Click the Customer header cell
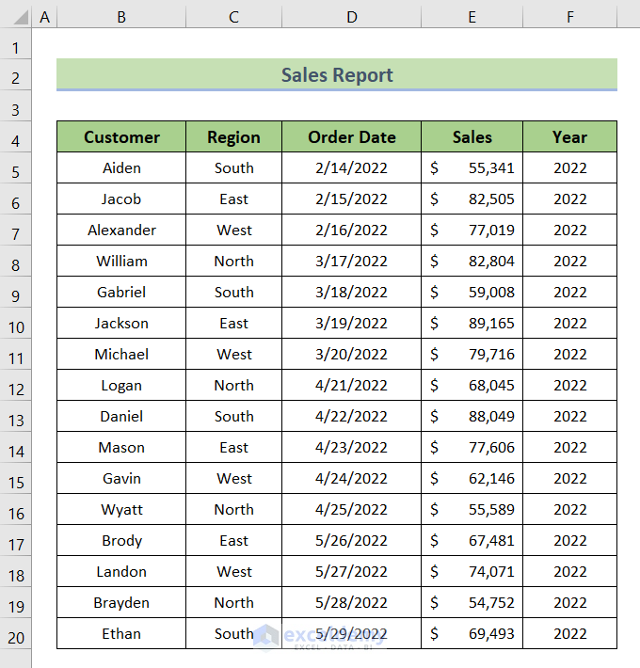Viewport: 640px width, 668px height. [121, 137]
